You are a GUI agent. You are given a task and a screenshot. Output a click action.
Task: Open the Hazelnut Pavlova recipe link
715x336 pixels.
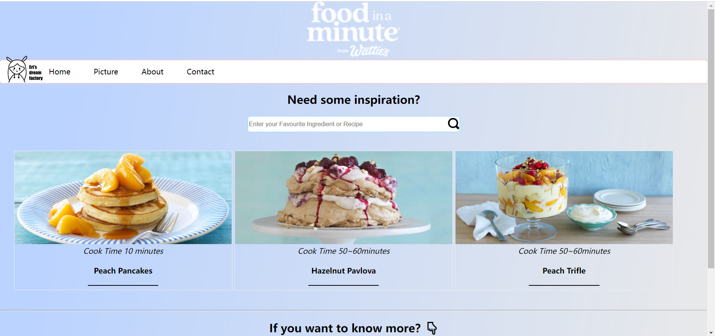click(x=343, y=271)
